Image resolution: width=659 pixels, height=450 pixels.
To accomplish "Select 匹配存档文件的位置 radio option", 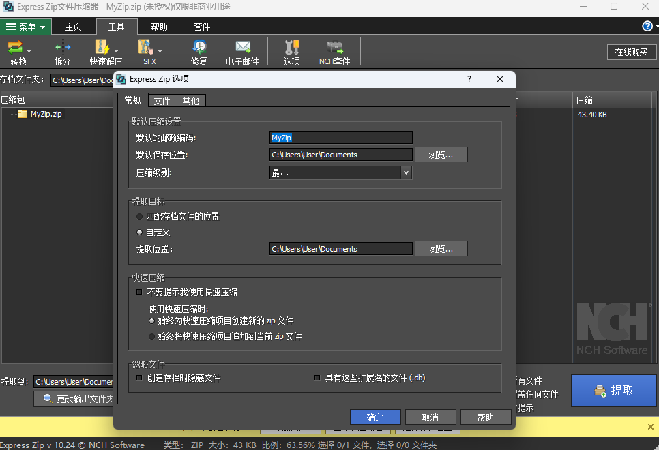I will [139, 215].
